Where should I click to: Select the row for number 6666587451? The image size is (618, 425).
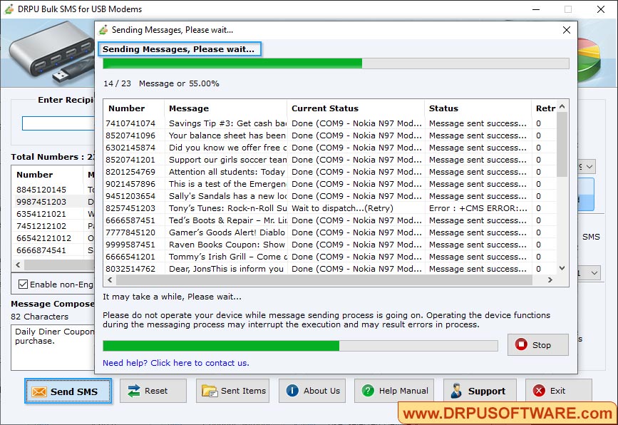click(330, 220)
